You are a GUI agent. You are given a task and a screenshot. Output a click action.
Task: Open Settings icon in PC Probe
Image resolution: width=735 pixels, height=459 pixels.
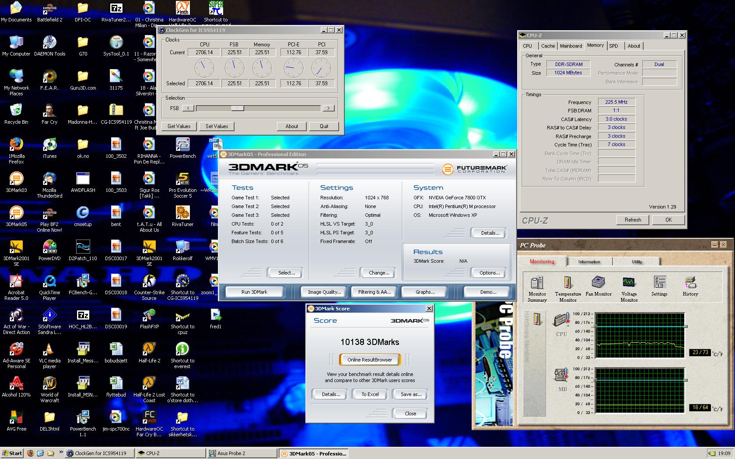[659, 286]
